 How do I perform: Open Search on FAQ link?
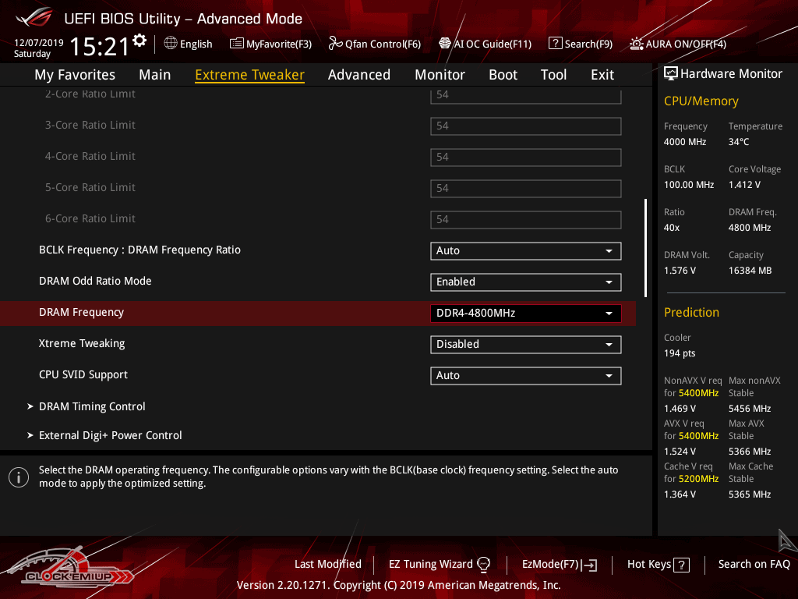754,564
